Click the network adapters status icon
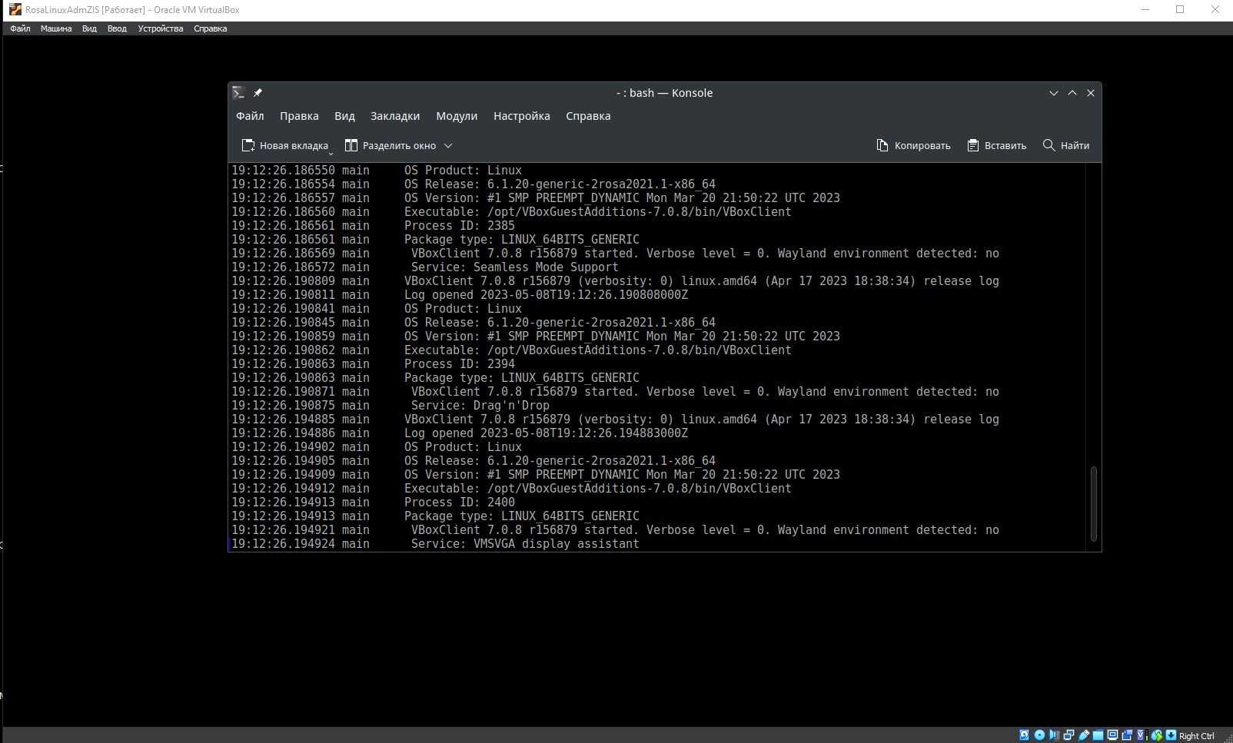Screen dimensions: 1233x743 (1068, 735)
